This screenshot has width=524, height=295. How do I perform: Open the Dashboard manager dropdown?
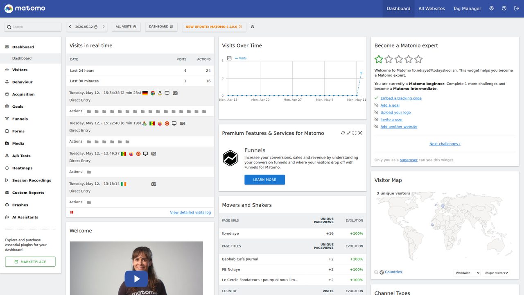pyautogui.click(x=161, y=27)
